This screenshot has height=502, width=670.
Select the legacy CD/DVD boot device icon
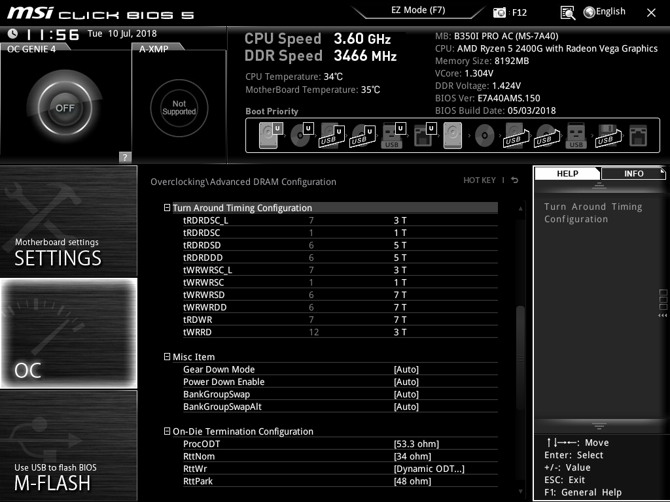tap(485, 136)
